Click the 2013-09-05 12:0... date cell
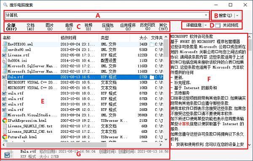 coord(78,110)
